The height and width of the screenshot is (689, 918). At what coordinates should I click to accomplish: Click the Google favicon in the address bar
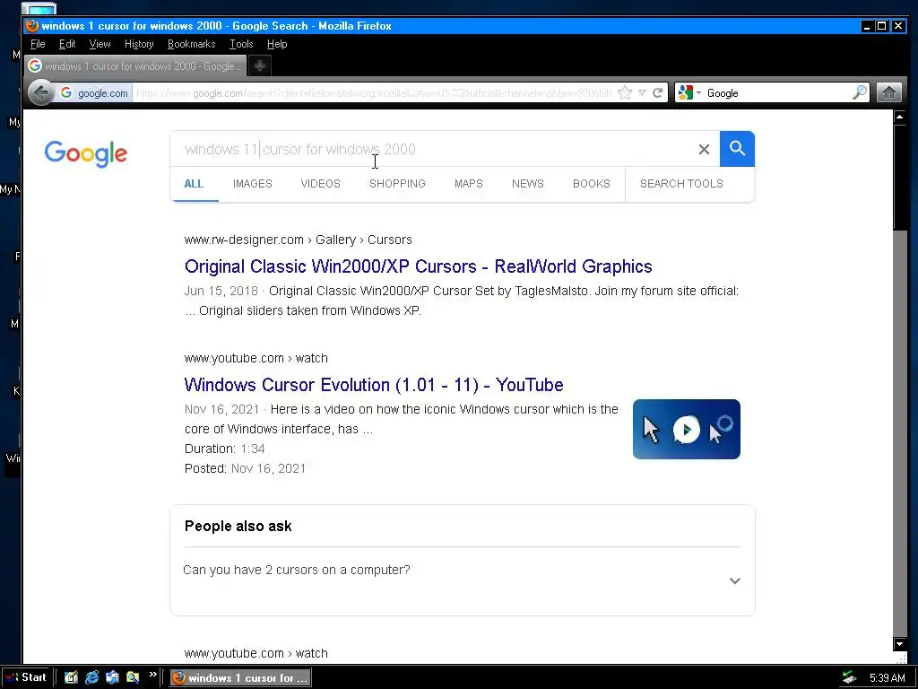click(66, 92)
